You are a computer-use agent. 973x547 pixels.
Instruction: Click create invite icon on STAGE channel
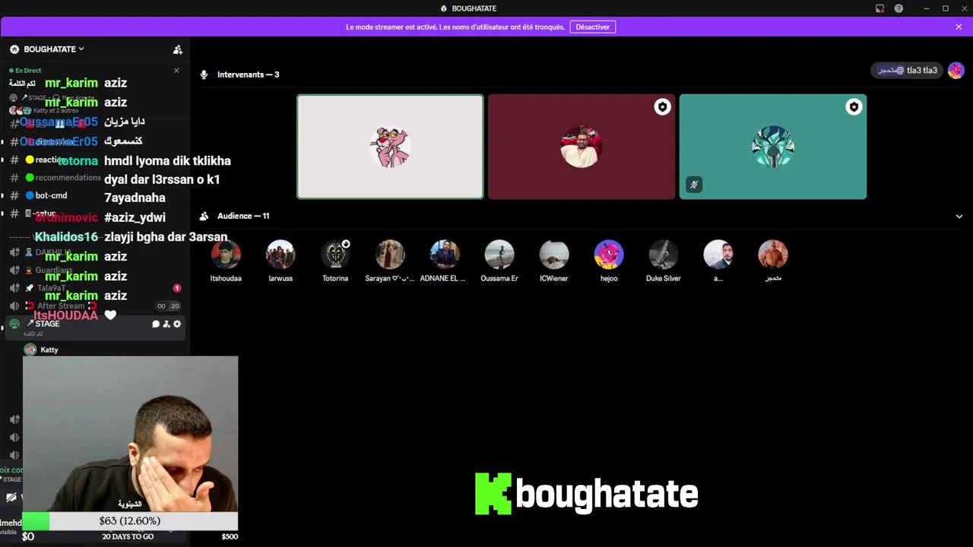[x=166, y=324]
